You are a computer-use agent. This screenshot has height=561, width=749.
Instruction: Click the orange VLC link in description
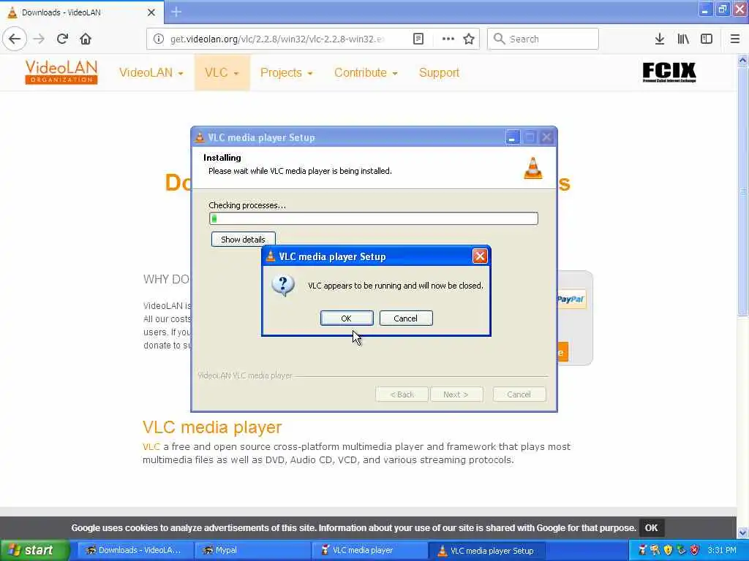coord(151,447)
